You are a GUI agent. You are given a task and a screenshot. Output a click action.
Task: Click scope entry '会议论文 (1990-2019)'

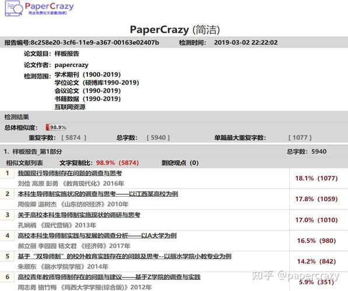(87, 91)
